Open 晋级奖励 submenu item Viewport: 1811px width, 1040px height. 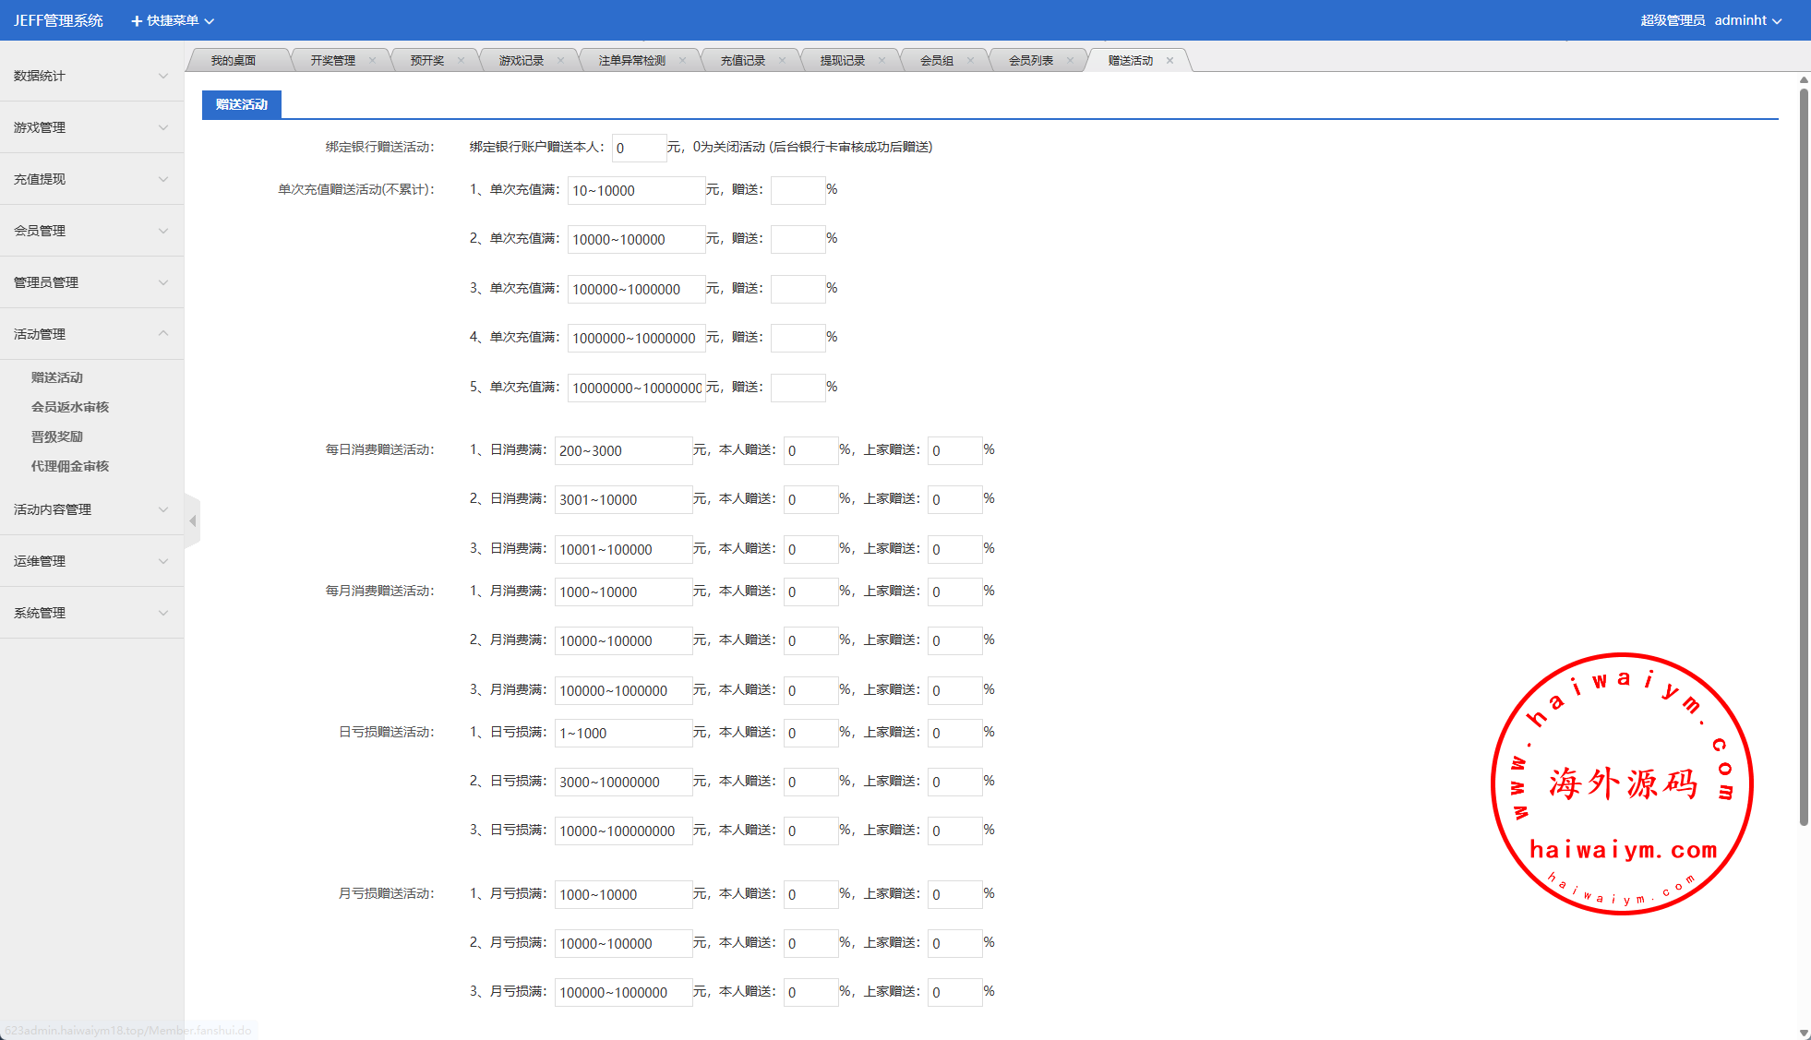[x=57, y=436]
